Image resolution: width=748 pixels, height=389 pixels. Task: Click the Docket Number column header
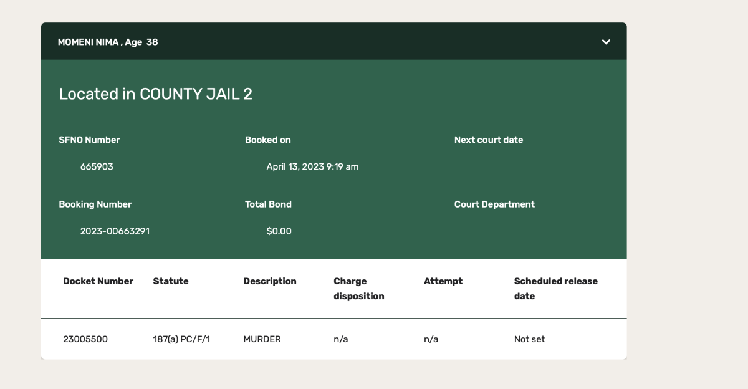(x=98, y=281)
